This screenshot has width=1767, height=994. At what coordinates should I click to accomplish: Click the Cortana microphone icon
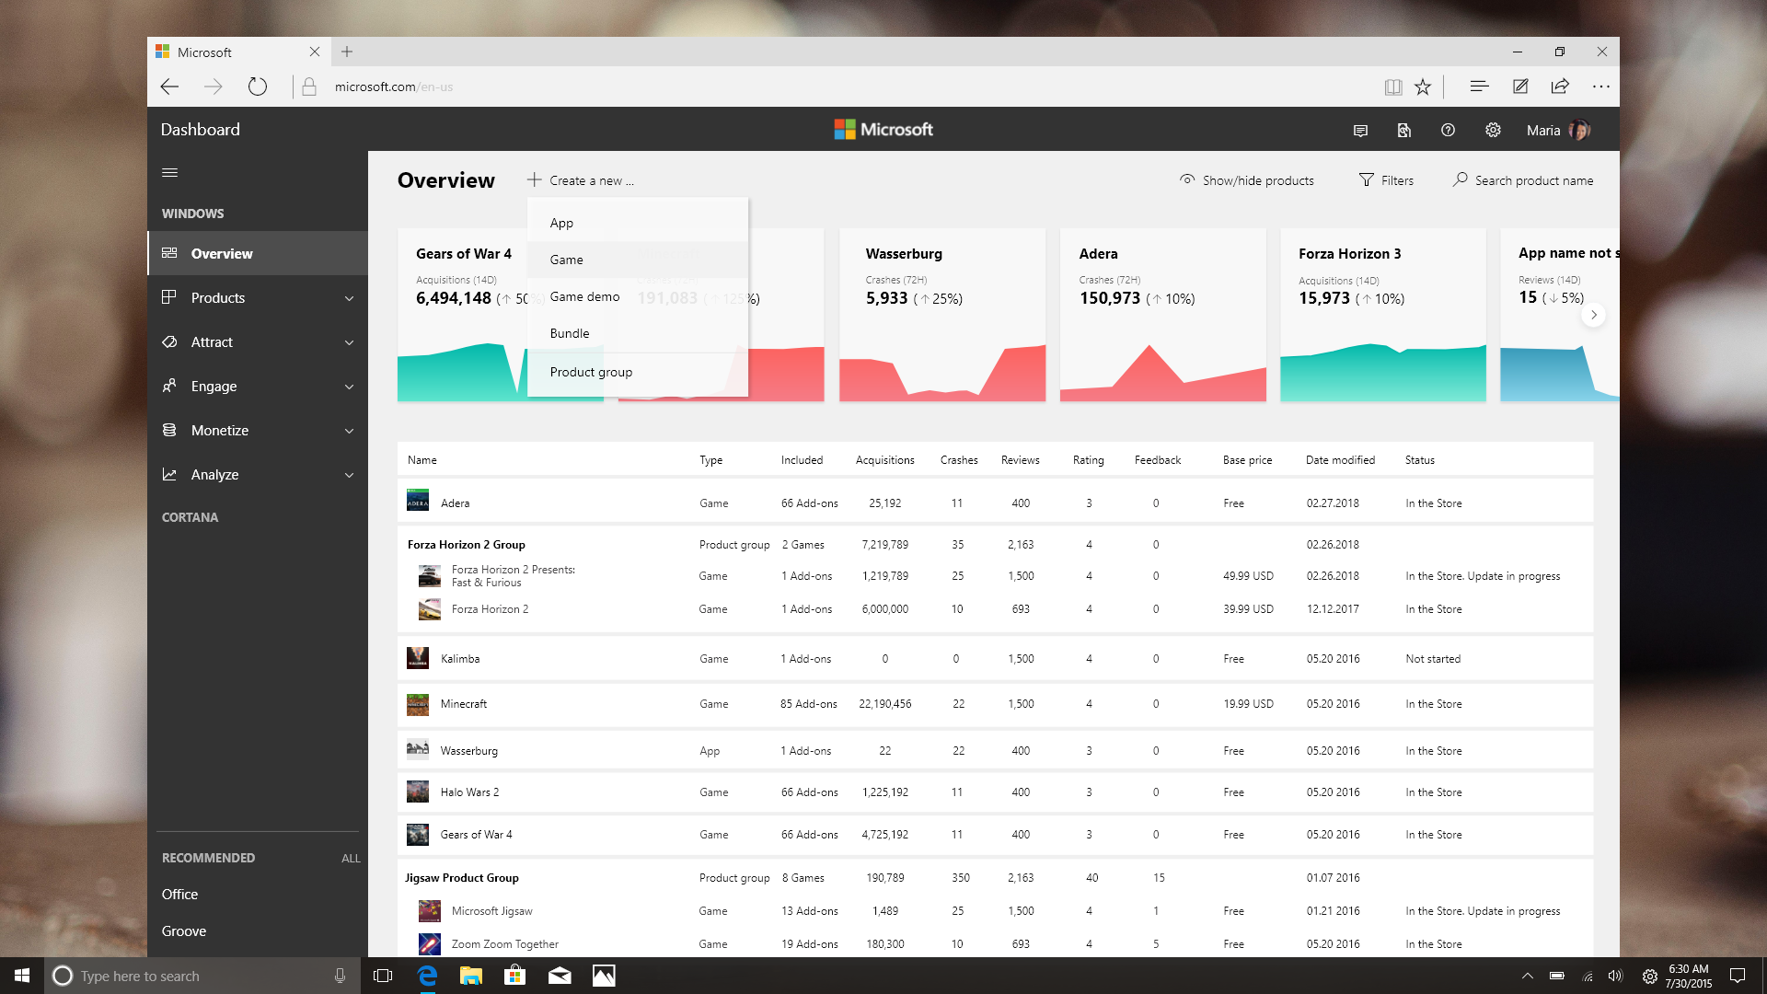tap(341, 976)
